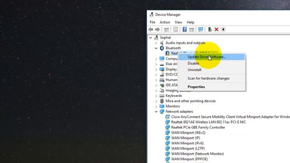Screen dimensions: 290x163
Task: Click the Back arrow toolbar icon
Action: tap(151, 29)
